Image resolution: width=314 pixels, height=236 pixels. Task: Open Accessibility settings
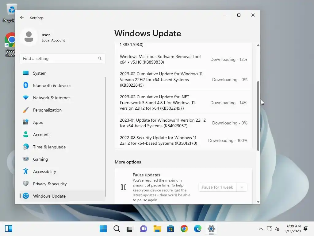tap(63, 171)
